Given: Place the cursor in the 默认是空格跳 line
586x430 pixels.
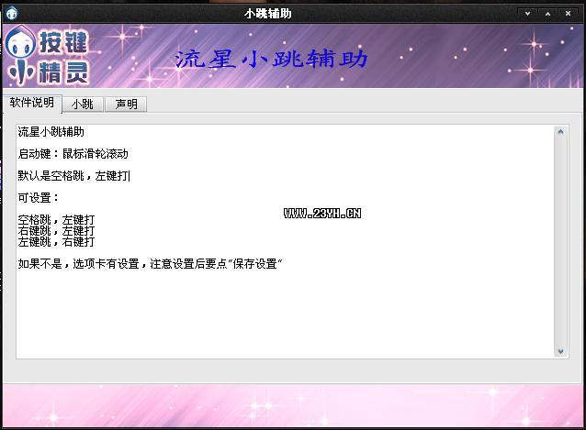Looking at the screenshot, I should click(73, 176).
